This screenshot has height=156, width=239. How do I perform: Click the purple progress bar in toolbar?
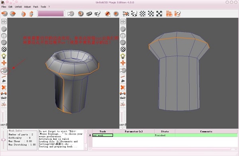click(x=51, y=13)
